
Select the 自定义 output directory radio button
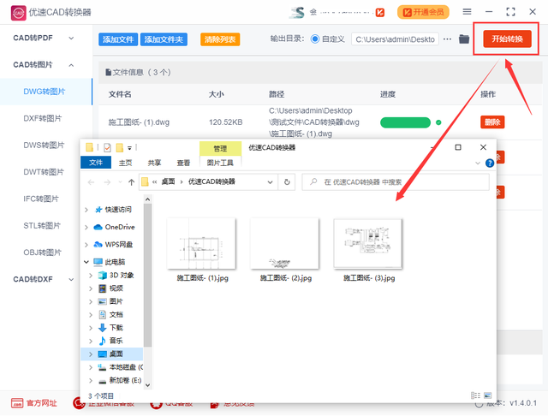(x=315, y=39)
